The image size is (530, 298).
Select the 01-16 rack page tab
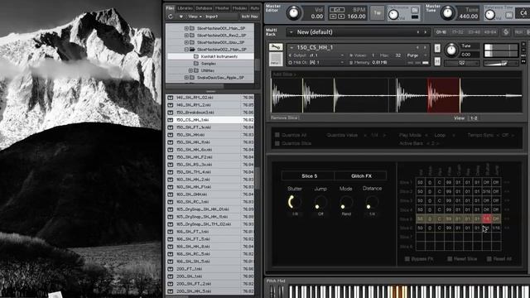point(441,32)
